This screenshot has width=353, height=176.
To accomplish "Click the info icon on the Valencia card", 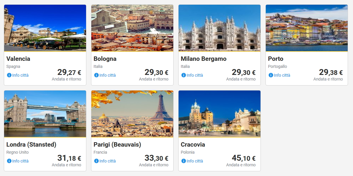I will click(9, 75).
